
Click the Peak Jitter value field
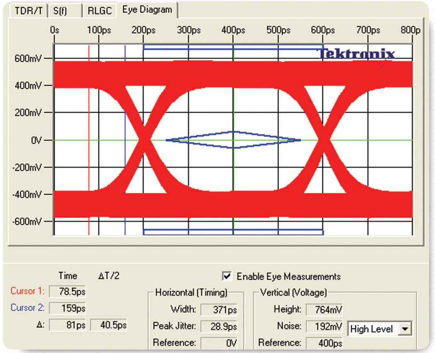coord(219,326)
